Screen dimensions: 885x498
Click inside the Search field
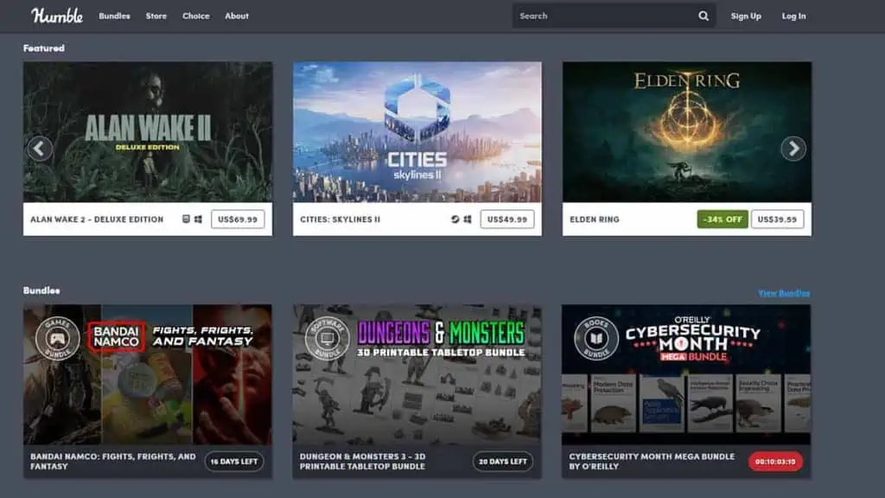pyautogui.click(x=605, y=16)
